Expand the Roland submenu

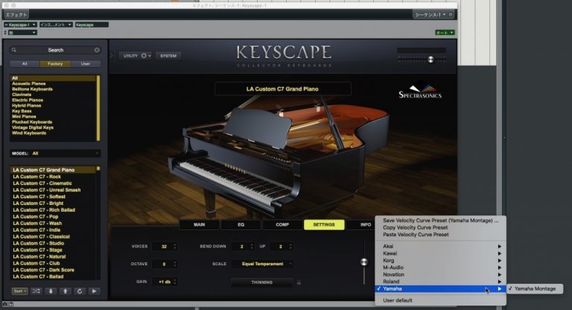pyautogui.click(x=440, y=282)
